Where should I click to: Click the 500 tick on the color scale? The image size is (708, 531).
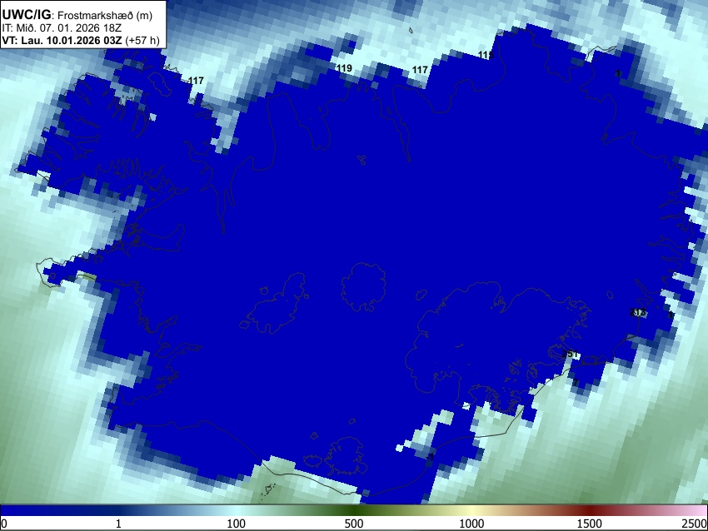353,524
